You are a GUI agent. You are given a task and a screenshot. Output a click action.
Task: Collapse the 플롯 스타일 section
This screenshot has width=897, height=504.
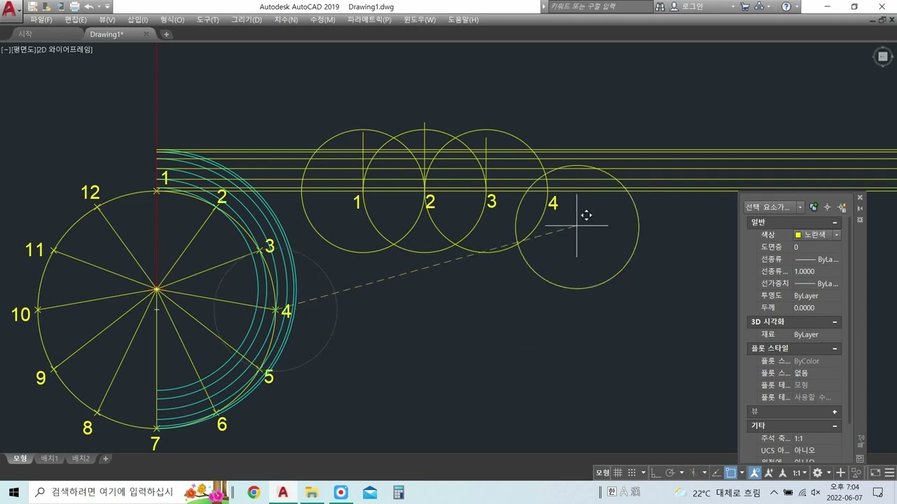pyautogui.click(x=835, y=348)
